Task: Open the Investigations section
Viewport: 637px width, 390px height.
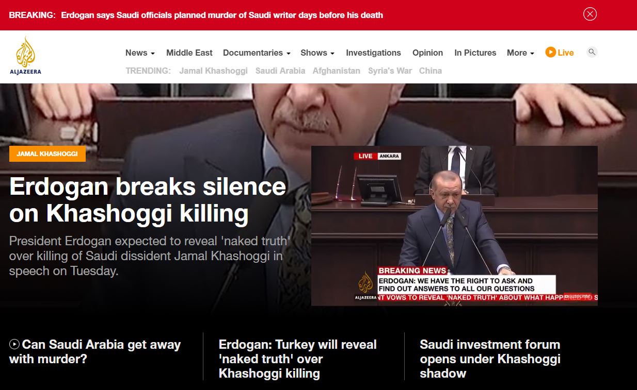Action: 373,53
